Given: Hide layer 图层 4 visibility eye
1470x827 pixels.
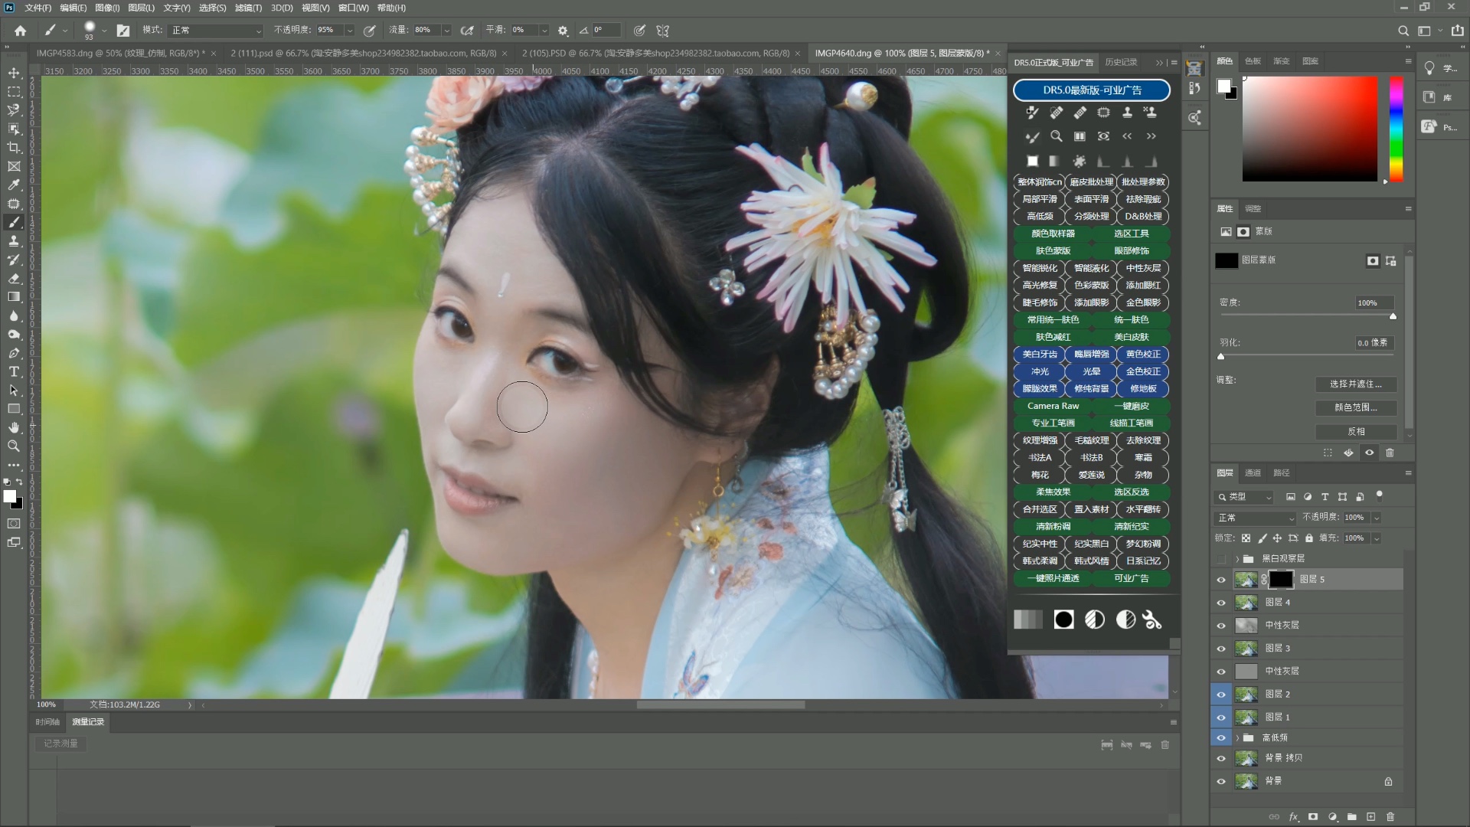Looking at the screenshot, I should click(x=1221, y=603).
